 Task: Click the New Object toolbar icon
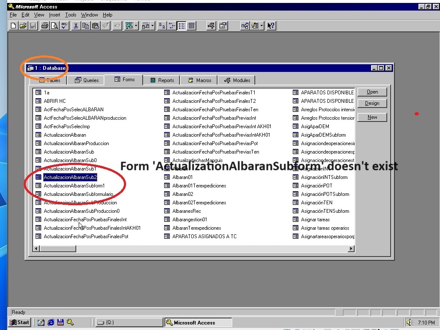coord(255,26)
